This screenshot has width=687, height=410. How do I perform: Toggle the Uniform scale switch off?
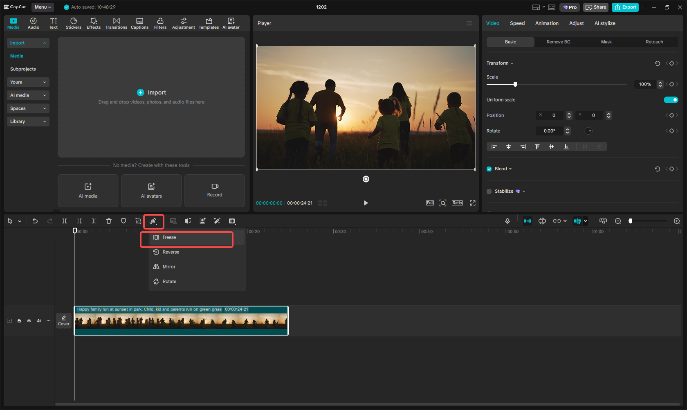(671, 99)
